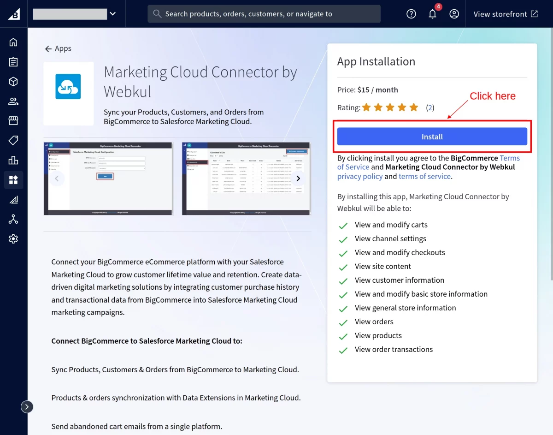Click the 'View customer information' permission text
This screenshot has width=553, height=435.
click(x=400, y=280)
